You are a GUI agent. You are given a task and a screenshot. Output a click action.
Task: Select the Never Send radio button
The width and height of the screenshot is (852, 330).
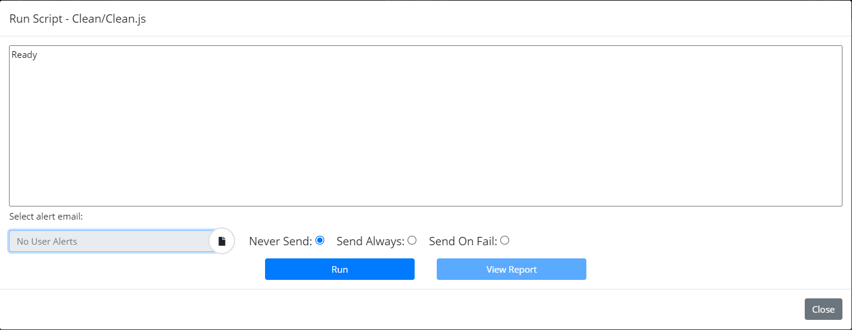[319, 240]
